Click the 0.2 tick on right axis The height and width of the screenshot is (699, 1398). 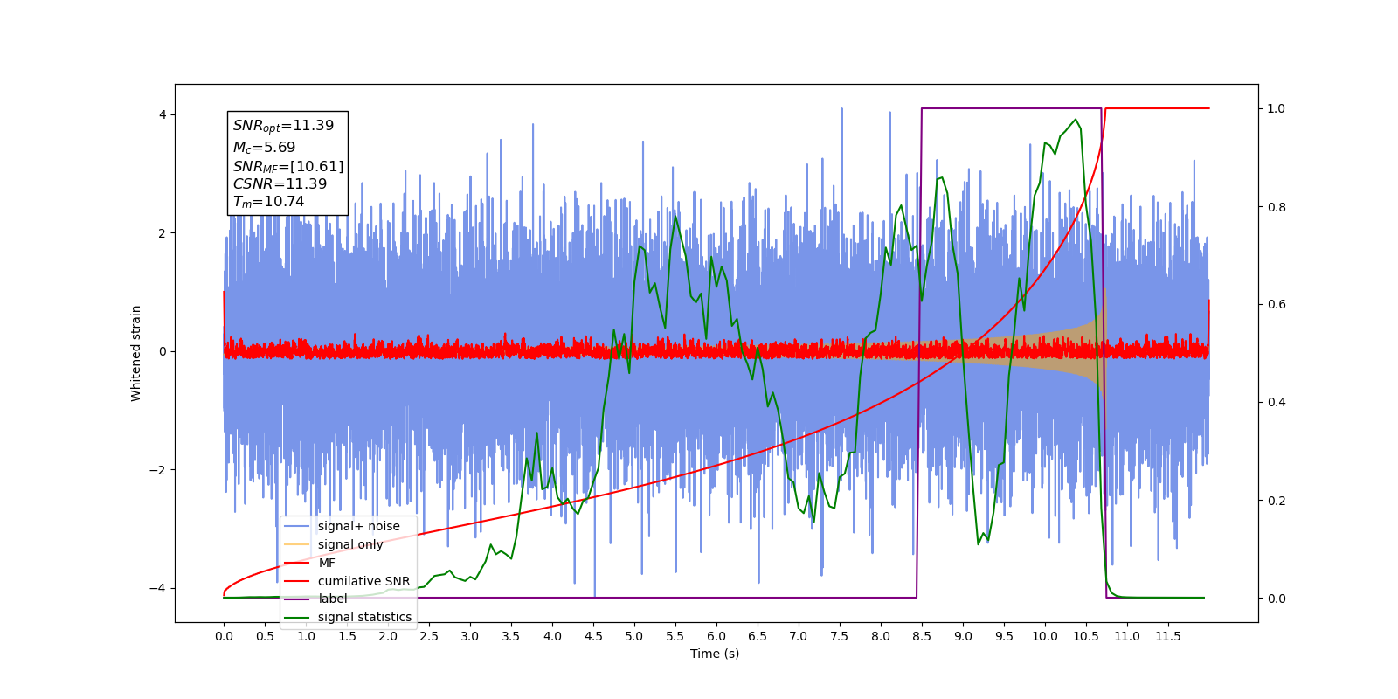(1277, 501)
